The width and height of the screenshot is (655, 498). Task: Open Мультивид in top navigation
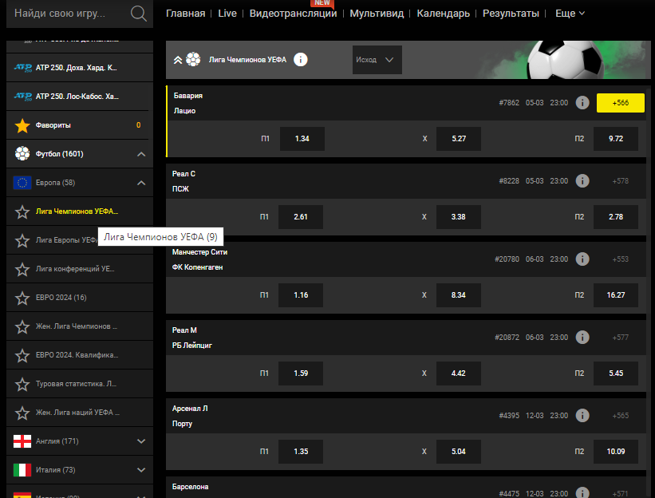(x=377, y=14)
